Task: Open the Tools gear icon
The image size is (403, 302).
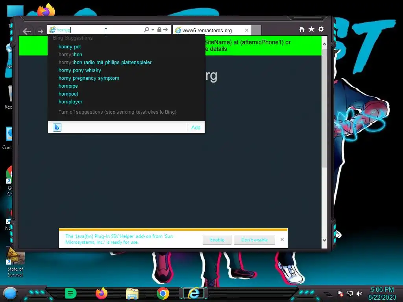Action: point(321,29)
